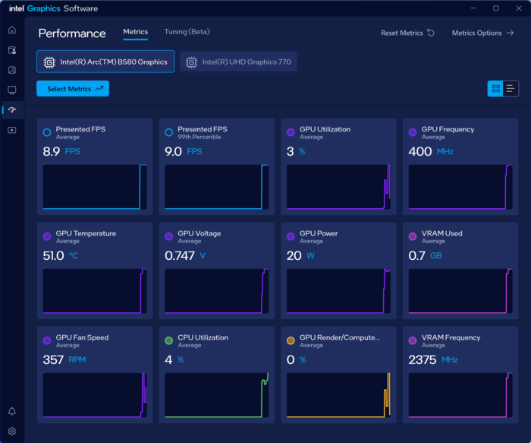Click the GPU Frequency purple color dot
The image size is (531, 443).
click(413, 133)
